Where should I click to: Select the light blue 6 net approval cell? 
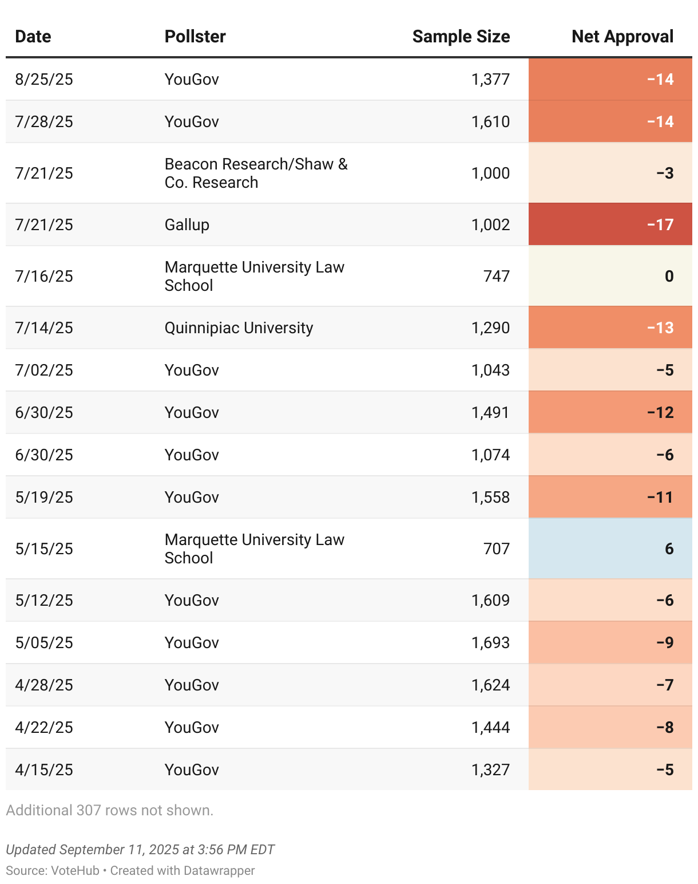point(610,548)
